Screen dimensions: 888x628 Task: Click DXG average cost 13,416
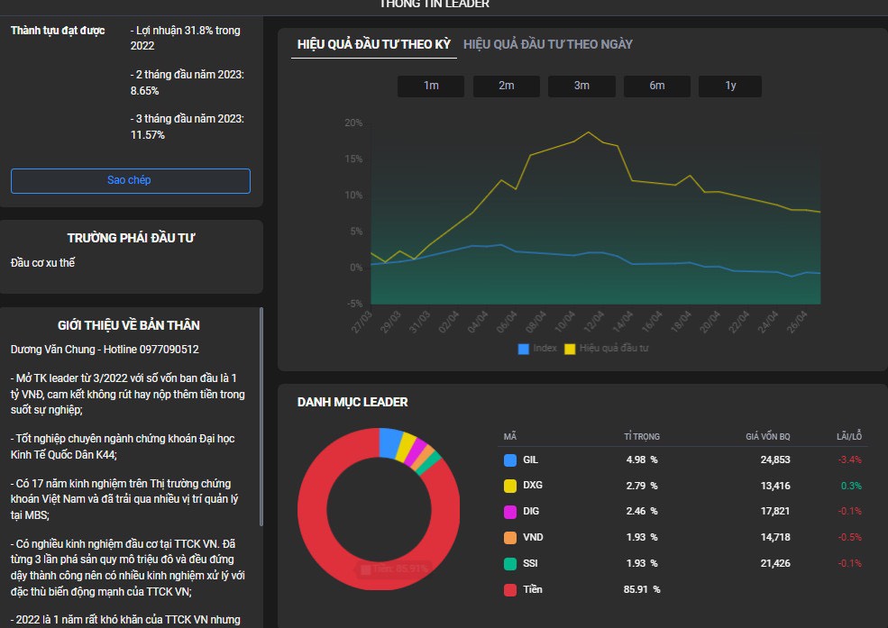click(775, 486)
